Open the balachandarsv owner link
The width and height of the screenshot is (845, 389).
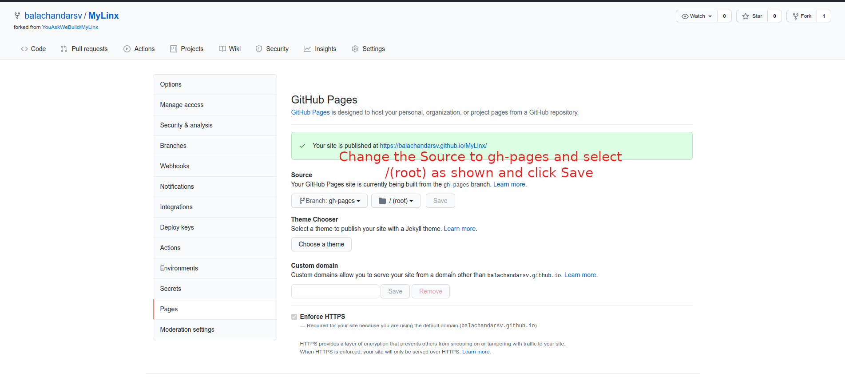coord(53,16)
